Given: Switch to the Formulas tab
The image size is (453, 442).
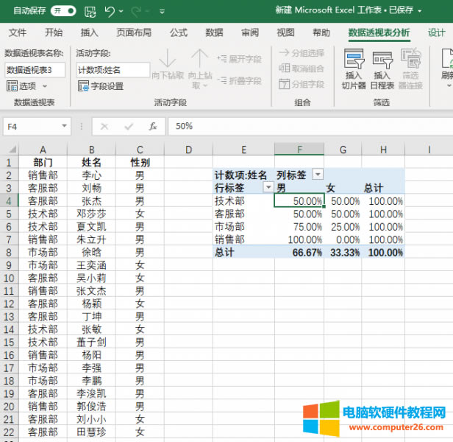Looking at the screenshot, I should (x=178, y=33).
